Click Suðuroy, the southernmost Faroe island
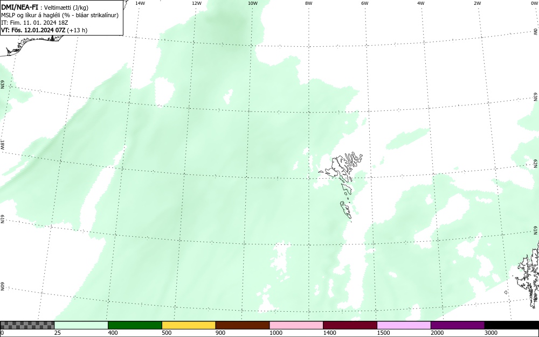 (x=346, y=209)
